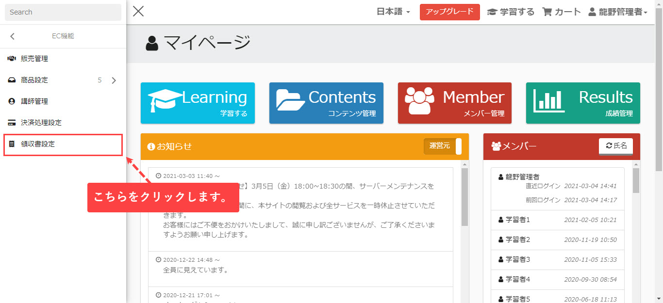Open the 日本語 language dropdown

tap(393, 12)
